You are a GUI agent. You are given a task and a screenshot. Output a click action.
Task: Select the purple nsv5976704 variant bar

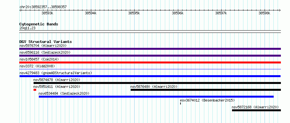150,49
